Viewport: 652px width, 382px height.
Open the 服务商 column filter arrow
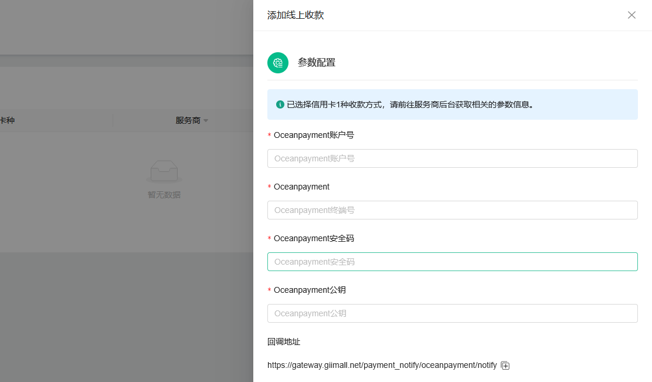(206, 121)
